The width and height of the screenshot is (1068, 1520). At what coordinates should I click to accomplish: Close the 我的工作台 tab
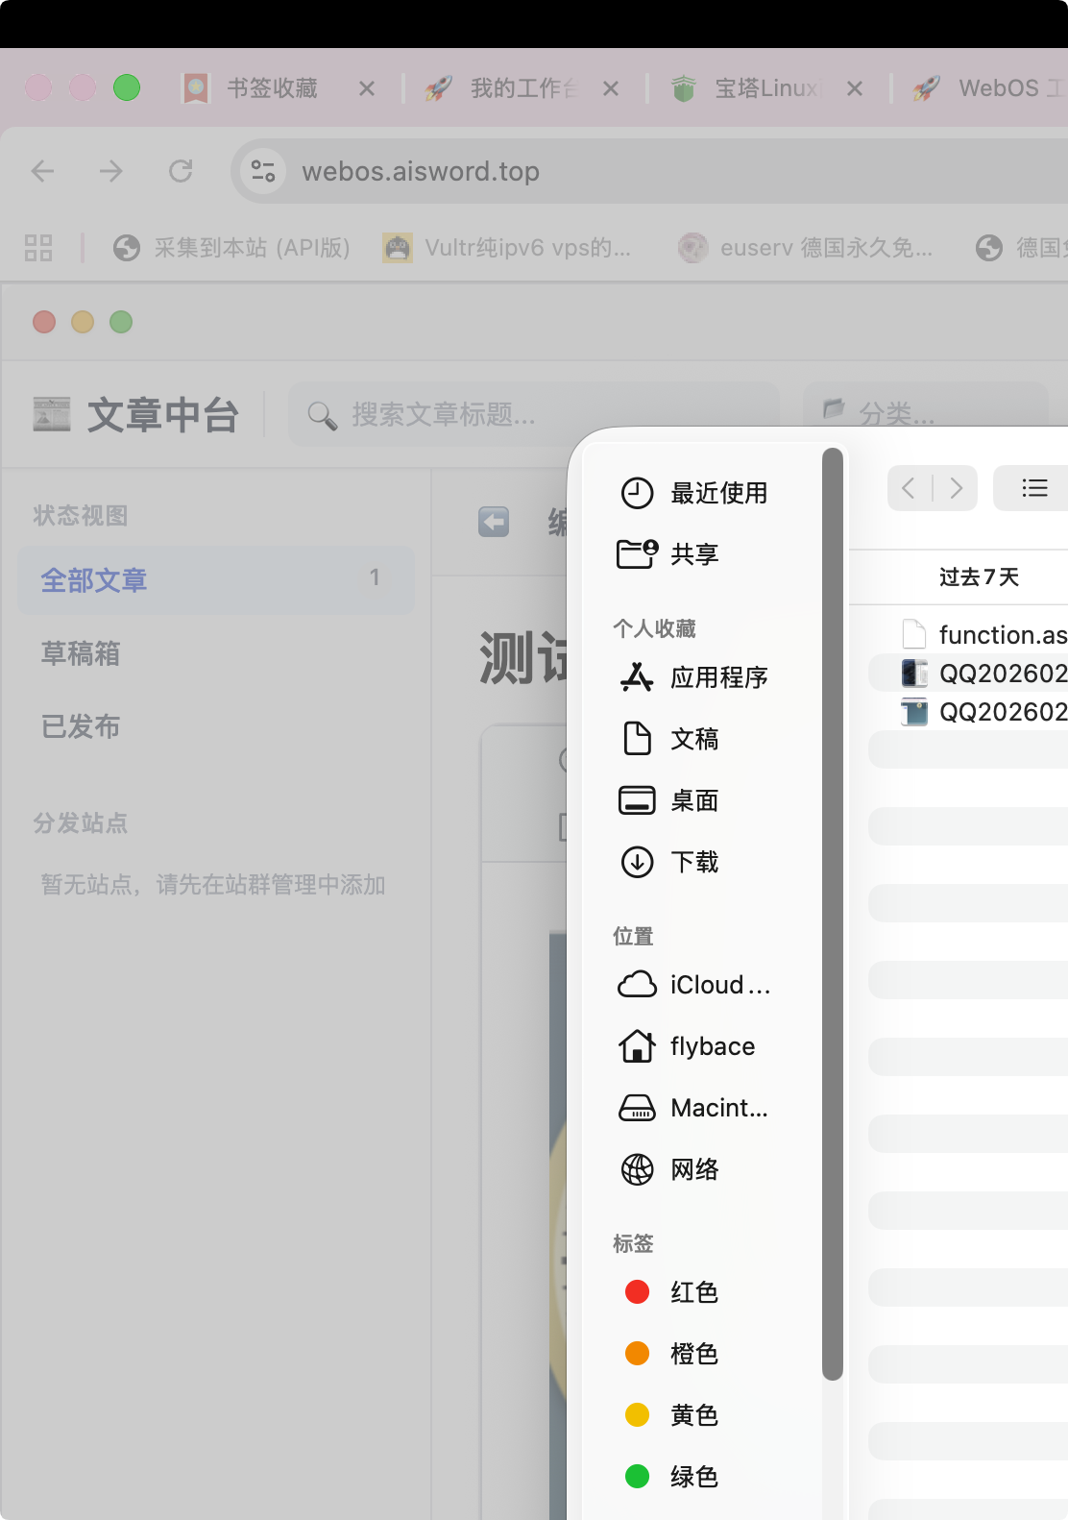click(611, 88)
